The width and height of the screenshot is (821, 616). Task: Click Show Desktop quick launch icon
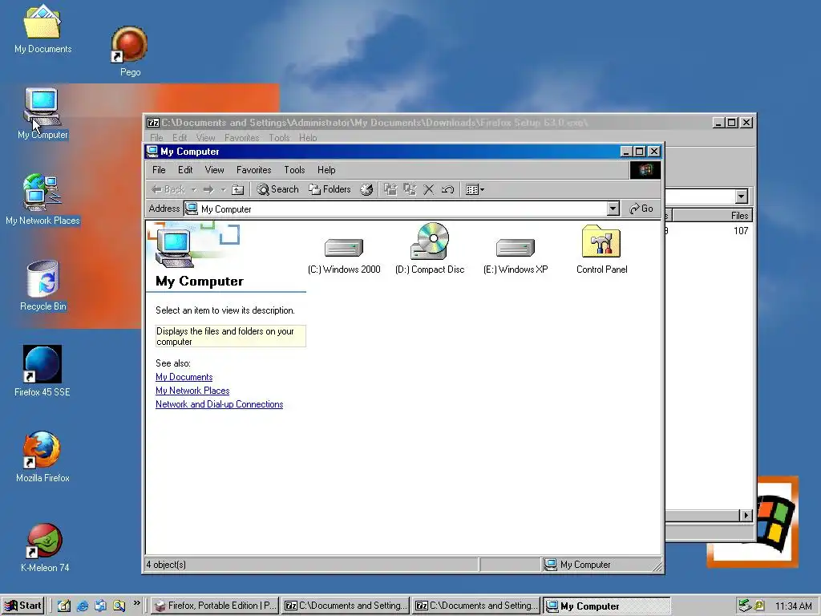coord(64,606)
